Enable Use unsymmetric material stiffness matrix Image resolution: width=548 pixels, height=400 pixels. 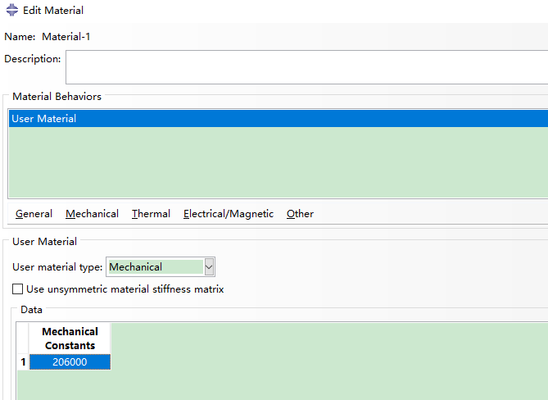(x=17, y=289)
